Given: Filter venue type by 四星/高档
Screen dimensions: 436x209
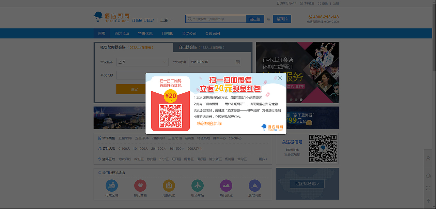Looking at the screenshot, I should click(x=158, y=138).
